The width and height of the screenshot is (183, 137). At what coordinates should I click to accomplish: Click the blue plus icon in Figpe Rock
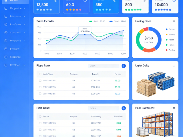point(124,66)
